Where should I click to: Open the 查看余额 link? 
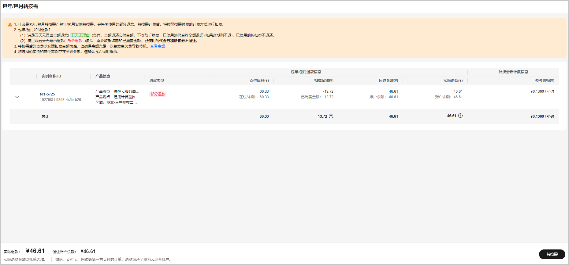click(158, 46)
